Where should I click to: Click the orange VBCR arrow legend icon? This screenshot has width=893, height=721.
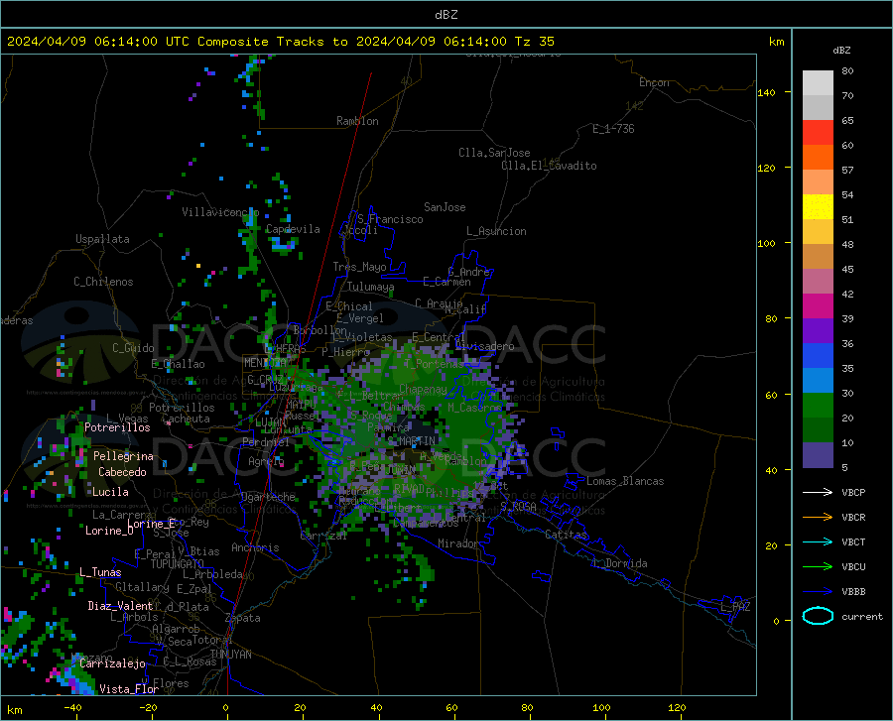coord(818,518)
